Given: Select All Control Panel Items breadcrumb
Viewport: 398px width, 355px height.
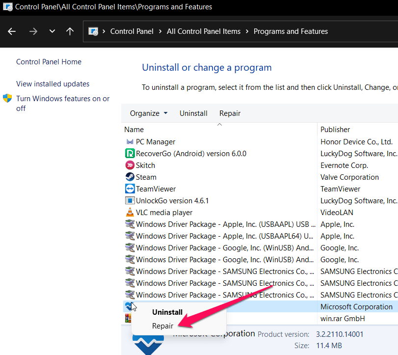Looking at the screenshot, I should [204, 31].
